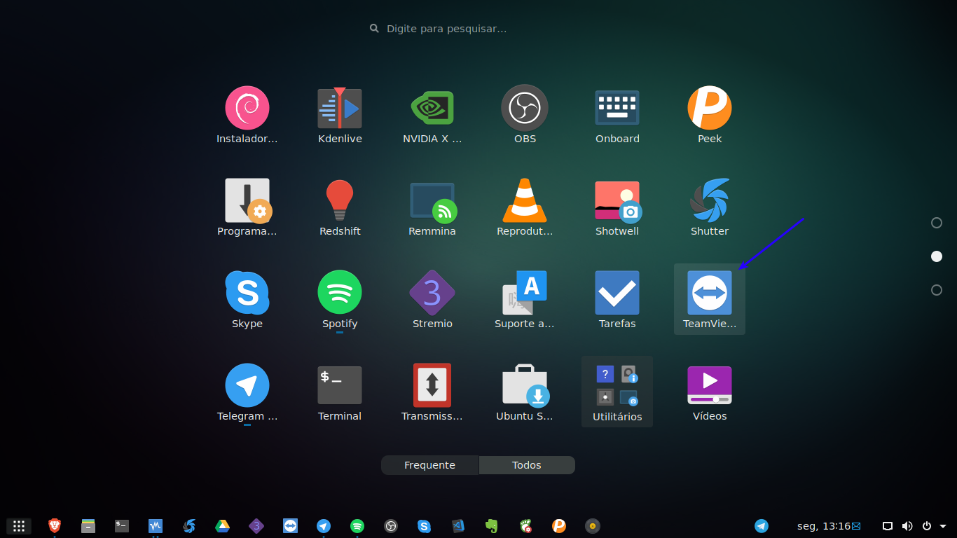Open the file manager from the taskbar
Viewport: 957px width, 538px height.
(x=88, y=526)
